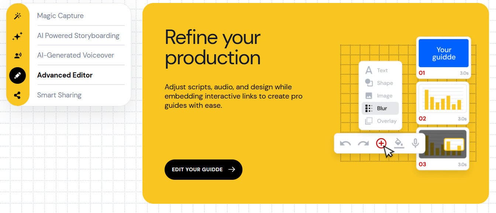Click the Magic Capture wand icon

17,16
